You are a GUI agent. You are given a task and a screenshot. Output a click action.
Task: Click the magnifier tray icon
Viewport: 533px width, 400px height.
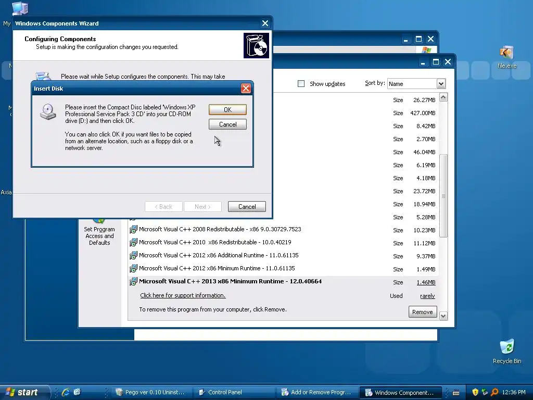[x=494, y=392]
